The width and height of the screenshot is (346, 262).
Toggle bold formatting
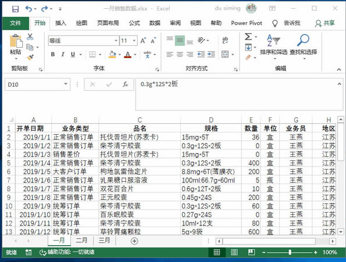pos(53,54)
